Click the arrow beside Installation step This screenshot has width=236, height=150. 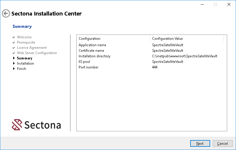pyautogui.click(x=14, y=63)
